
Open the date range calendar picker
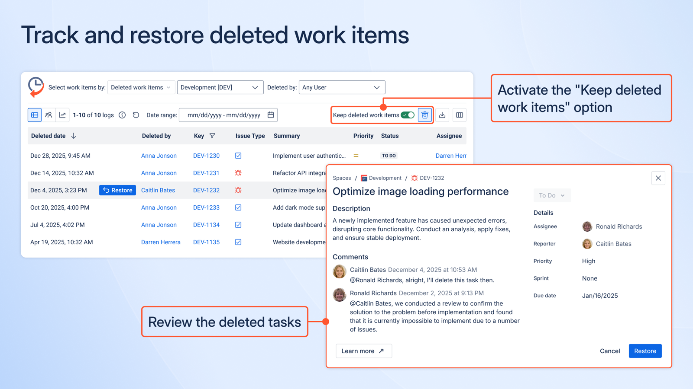coord(271,115)
